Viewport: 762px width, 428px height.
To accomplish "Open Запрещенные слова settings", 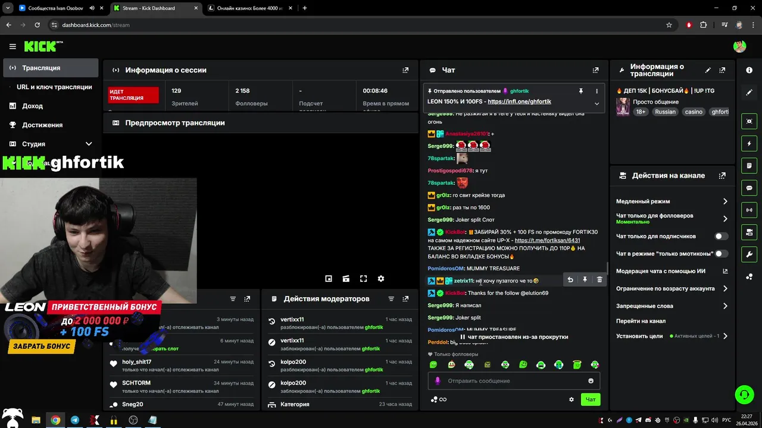I will point(672,306).
